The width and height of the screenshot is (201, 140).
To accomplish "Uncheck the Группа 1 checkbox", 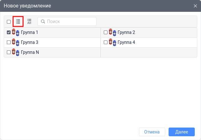I will (x=9, y=32).
